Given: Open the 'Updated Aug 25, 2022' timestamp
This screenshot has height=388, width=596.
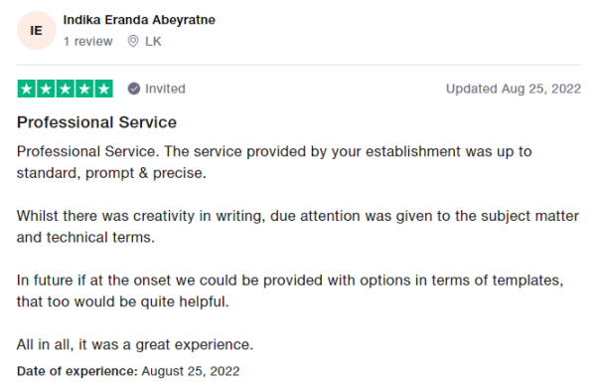Looking at the screenshot, I should tap(514, 89).
